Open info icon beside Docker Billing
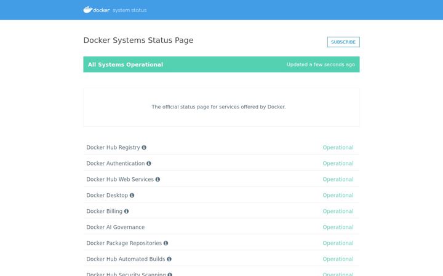 pos(126,211)
